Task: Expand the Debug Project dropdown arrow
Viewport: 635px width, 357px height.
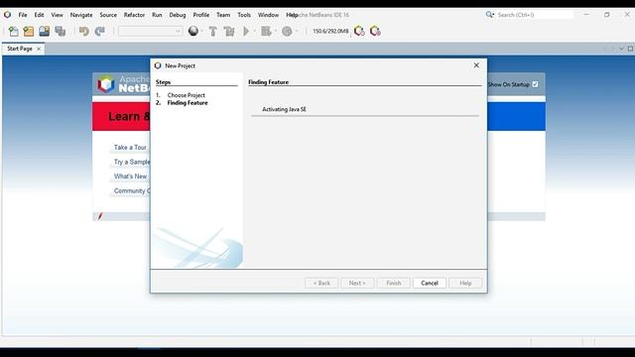Action: [275, 31]
